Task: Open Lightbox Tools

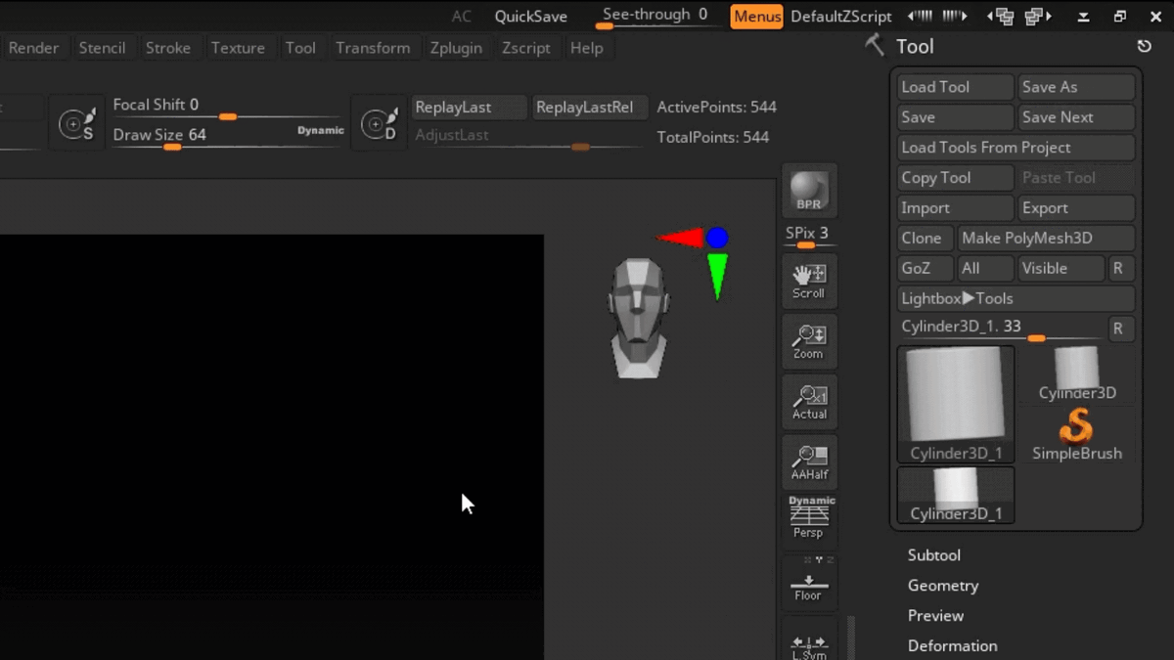Action: 1016,299
